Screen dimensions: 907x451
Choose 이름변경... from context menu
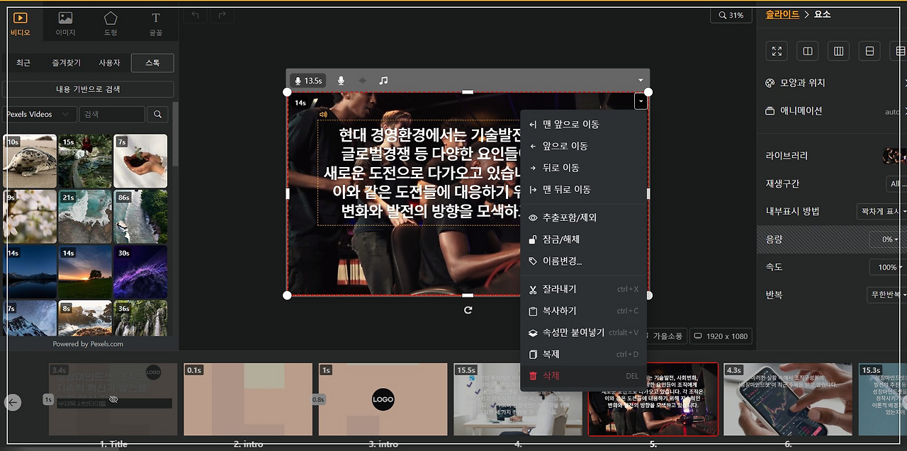584,261
